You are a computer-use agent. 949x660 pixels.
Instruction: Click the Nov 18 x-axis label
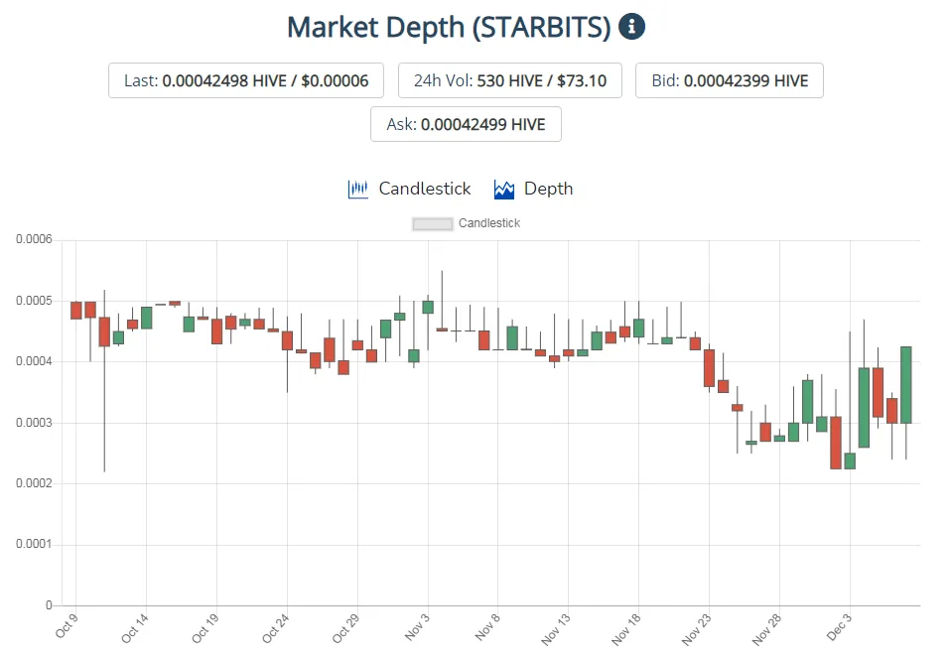(x=625, y=628)
